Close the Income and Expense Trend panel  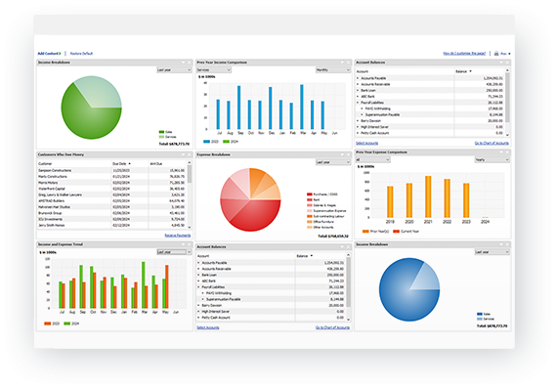point(190,244)
